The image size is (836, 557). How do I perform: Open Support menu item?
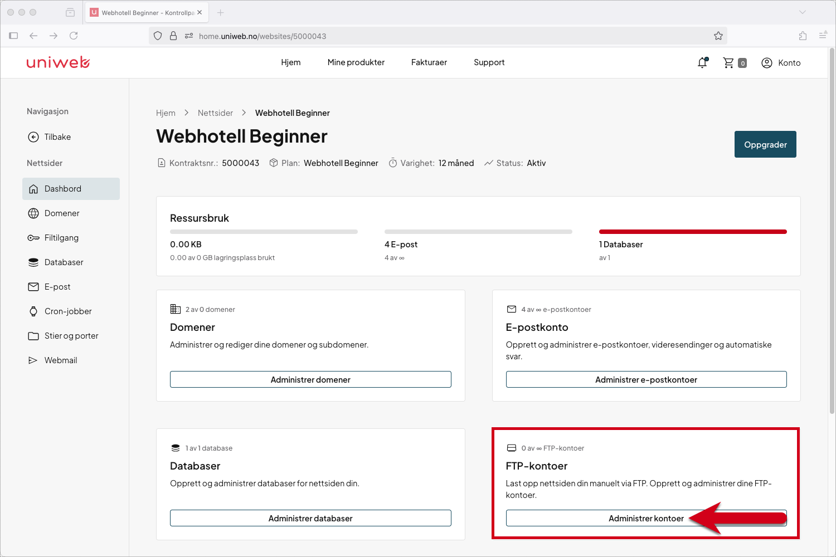(489, 62)
